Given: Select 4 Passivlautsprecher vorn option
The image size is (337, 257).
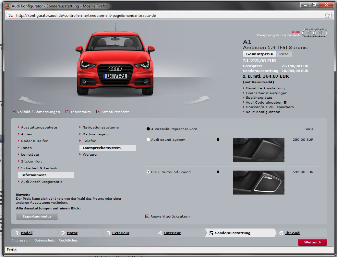Looking at the screenshot, I should pyautogui.click(x=148, y=129).
